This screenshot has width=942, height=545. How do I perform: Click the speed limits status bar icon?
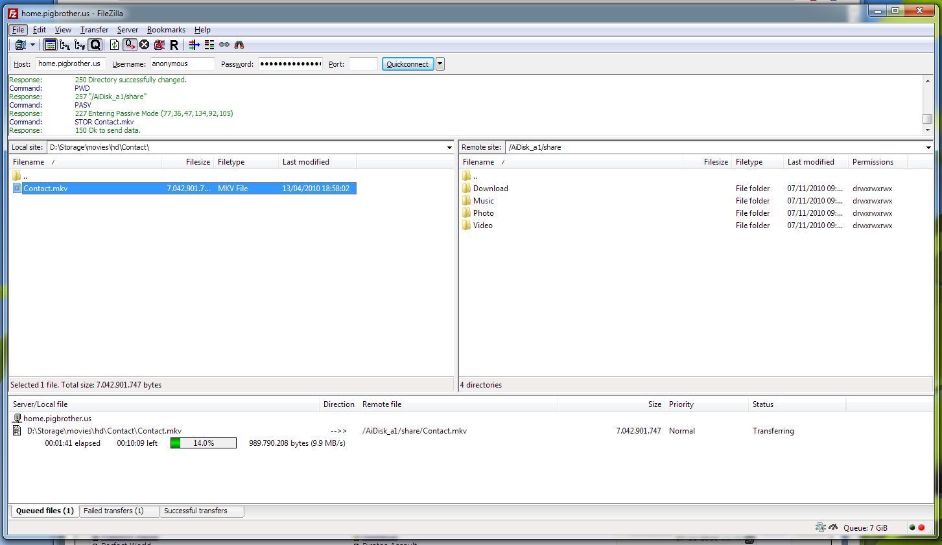[x=833, y=528]
